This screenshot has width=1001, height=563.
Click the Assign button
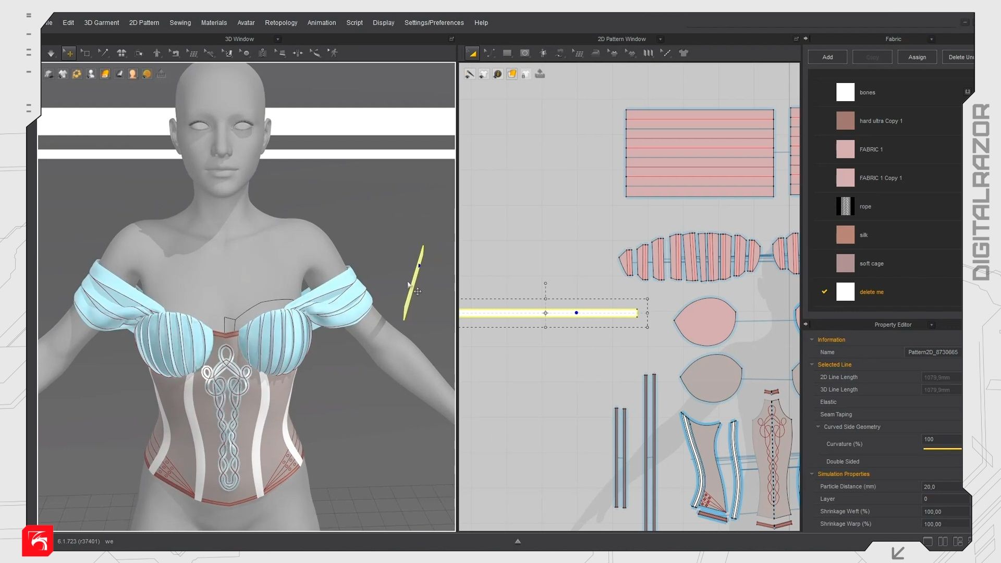coord(917,57)
